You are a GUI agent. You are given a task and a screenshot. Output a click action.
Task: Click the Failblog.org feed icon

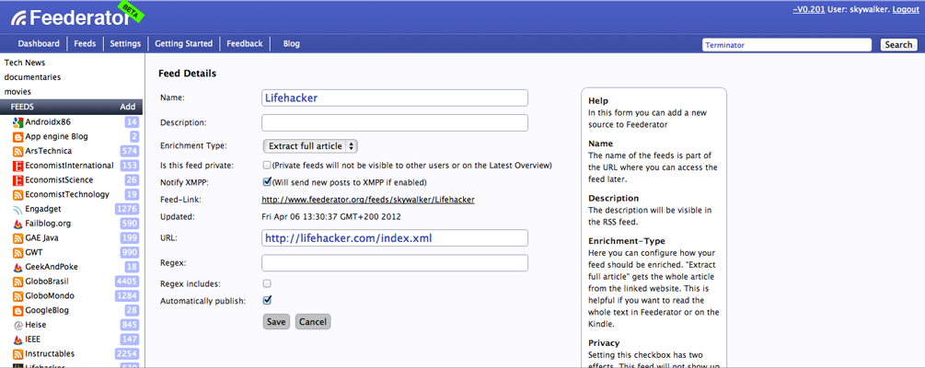(17, 224)
